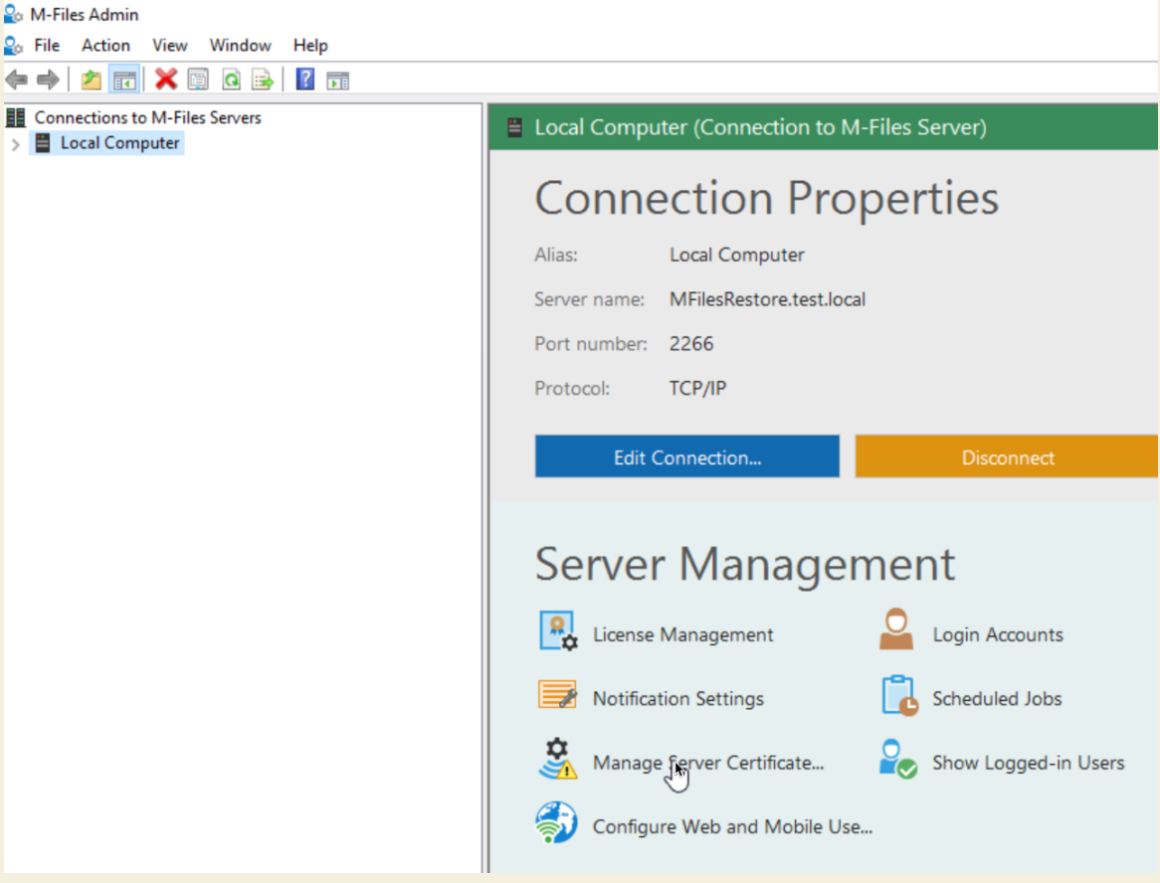This screenshot has width=1160, height=883.
Task: Click the Scheduled Jobs clipboard icon
Action: tap(899, 695)
